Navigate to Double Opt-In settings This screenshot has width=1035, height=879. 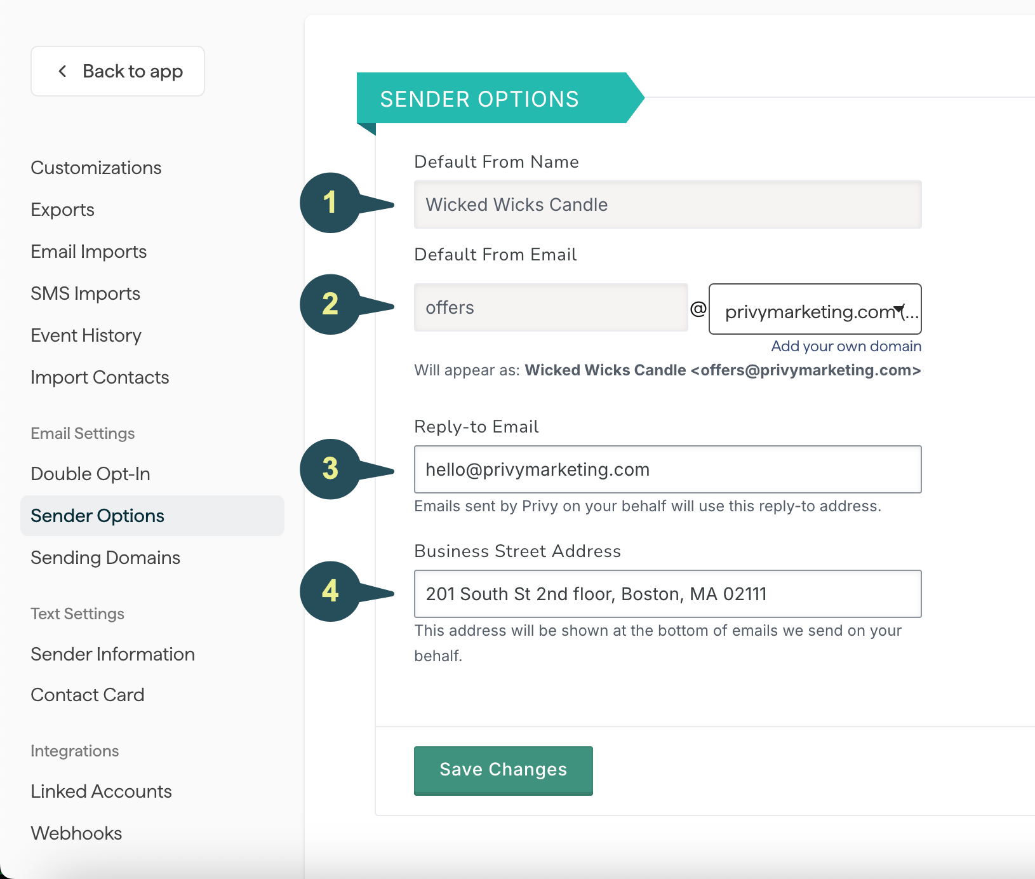coord(90,473)
